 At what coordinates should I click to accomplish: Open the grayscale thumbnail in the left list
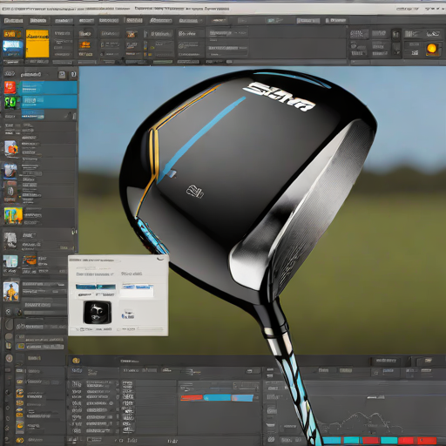click(10, 240)
